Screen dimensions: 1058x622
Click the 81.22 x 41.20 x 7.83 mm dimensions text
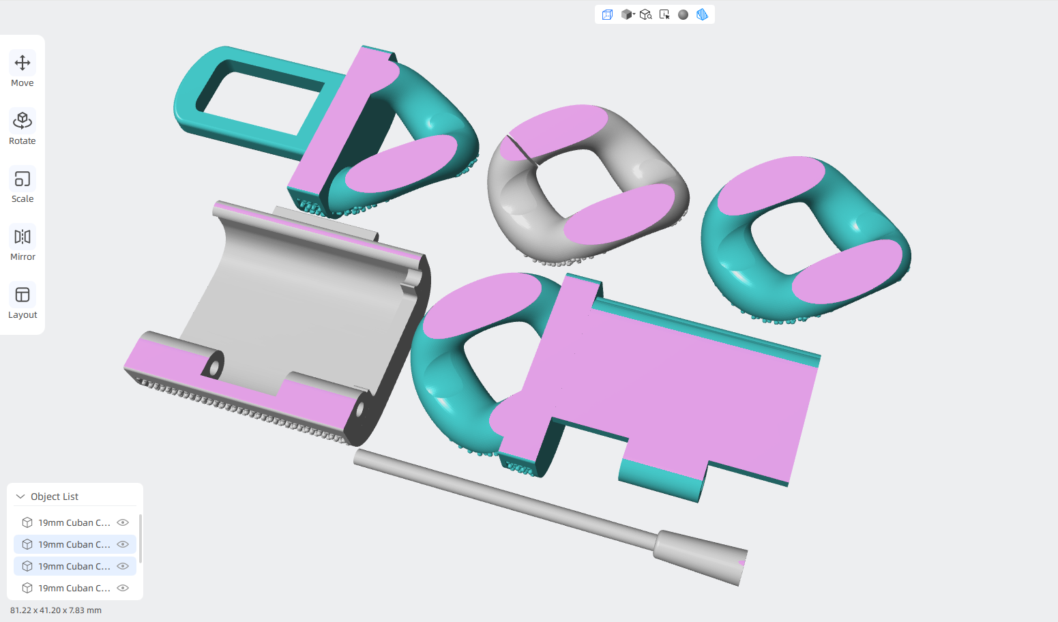click(x=56, y=610)
